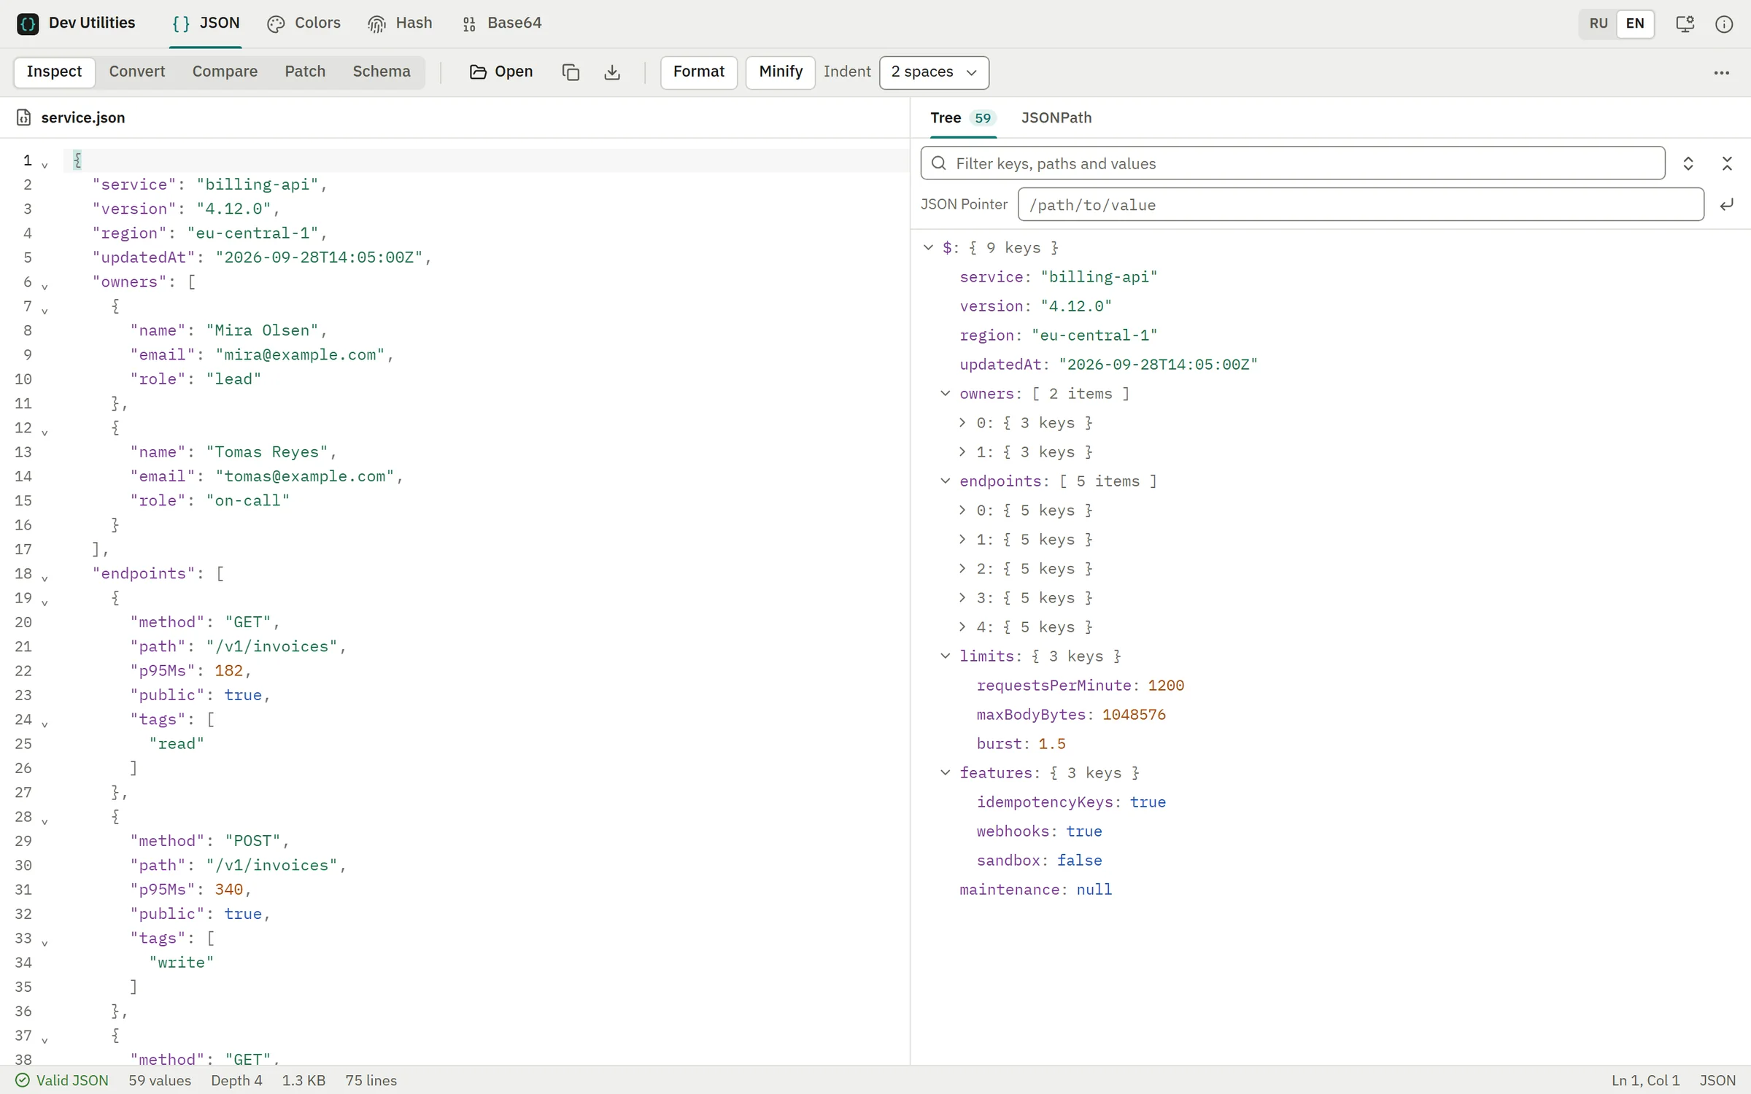Click the copy JSON icon
The height and width of the screenshot is (1094, 1751).
571,72
